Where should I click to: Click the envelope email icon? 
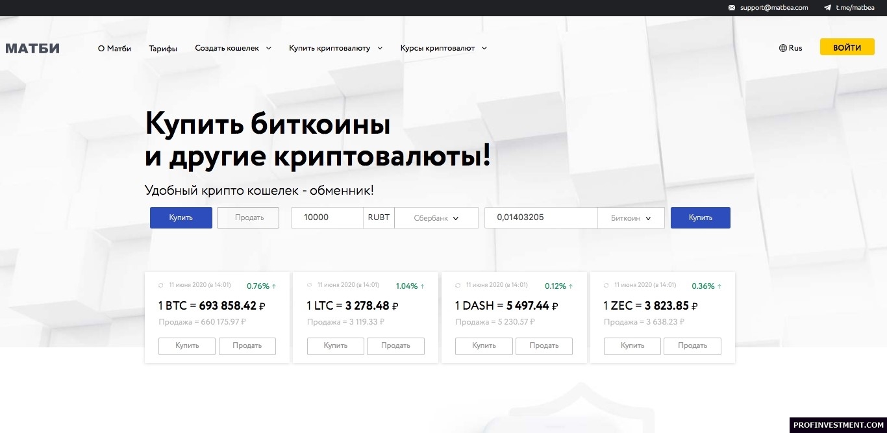(x=732, y=8)
